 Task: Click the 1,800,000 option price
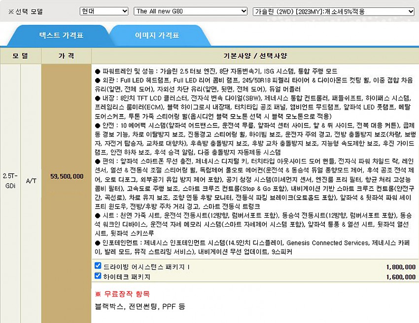(x=401, y=267)
